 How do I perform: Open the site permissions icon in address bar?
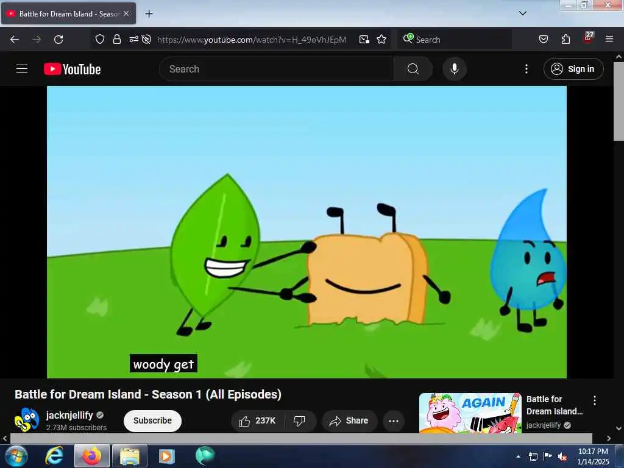coord(133,39)
